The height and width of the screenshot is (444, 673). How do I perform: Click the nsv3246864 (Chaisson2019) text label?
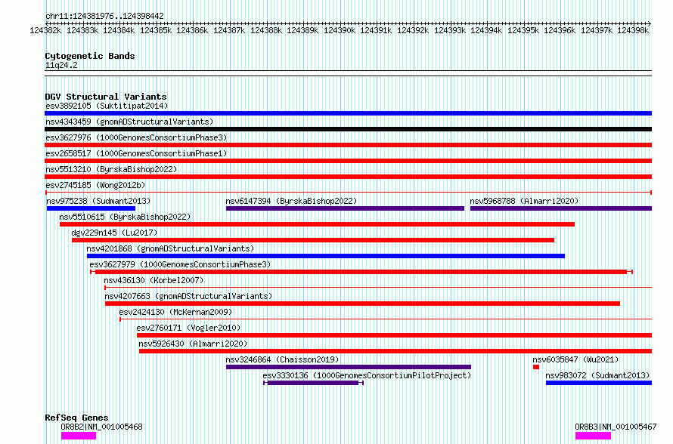tap(282, 359)
